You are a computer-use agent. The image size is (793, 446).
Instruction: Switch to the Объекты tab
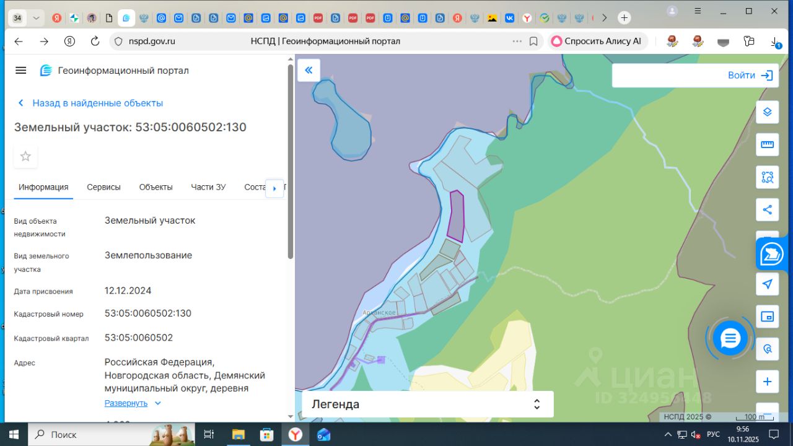pos(156,187)
